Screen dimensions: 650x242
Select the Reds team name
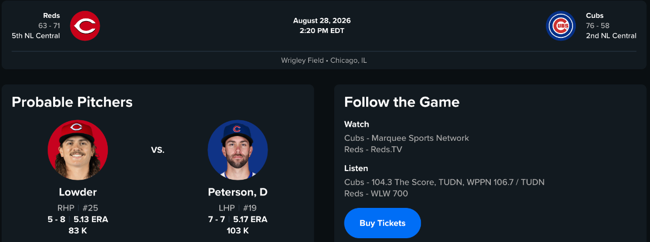pos(51,16)
